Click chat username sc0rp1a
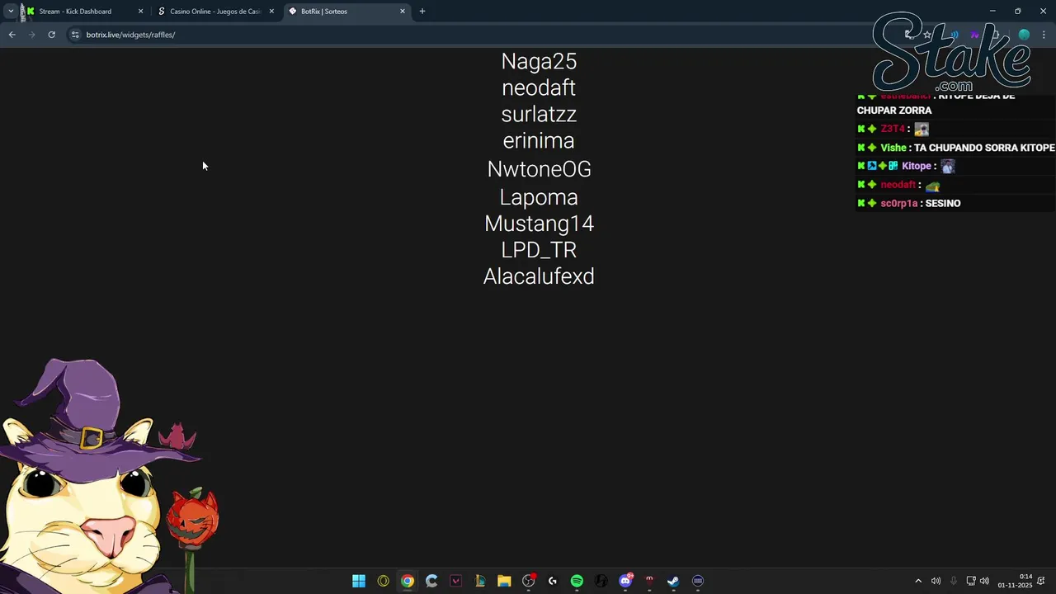Viewport: 1056px width, 594px height. click(898, 203)
